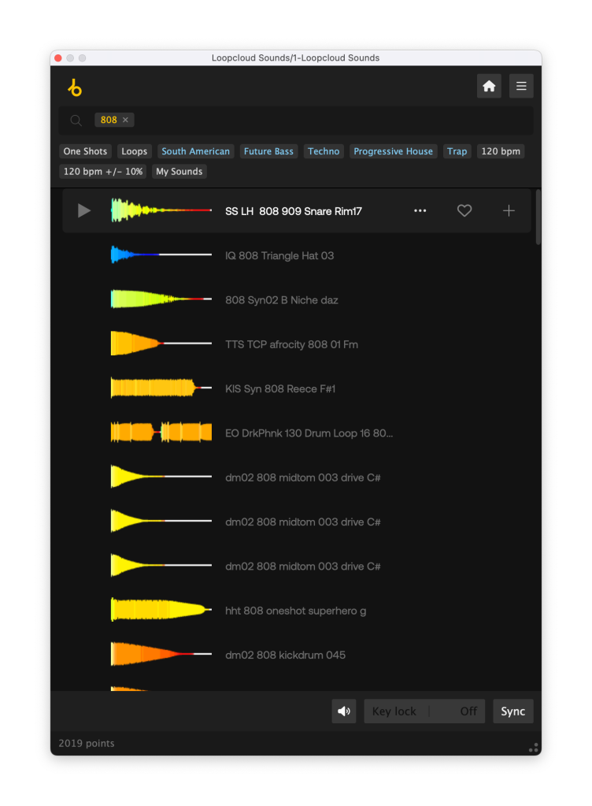Click the IQ 808 Triangle Hat 03 waveform
This screenshot has height=806, width=592.
pyautogui.click(x=161, y=255)
